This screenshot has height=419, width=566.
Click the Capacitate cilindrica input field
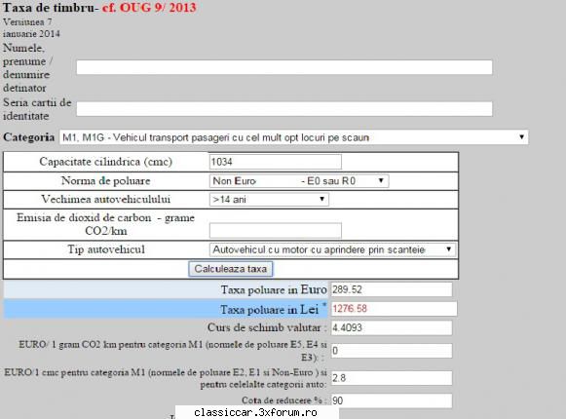[x=276, y=162]
